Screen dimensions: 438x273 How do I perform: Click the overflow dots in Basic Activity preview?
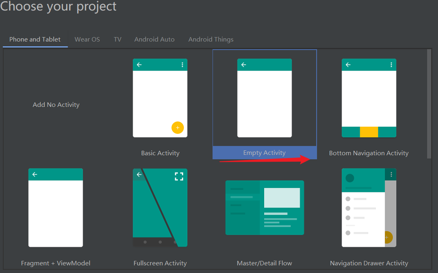(182, 65)
